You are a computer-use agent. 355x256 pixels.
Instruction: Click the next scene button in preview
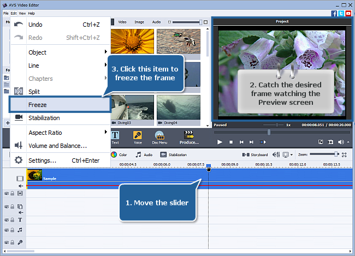[263, 142]
